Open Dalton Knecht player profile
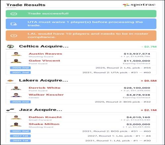Image resolution: width=165 pixels, height=145 pixels. (45, 117)
